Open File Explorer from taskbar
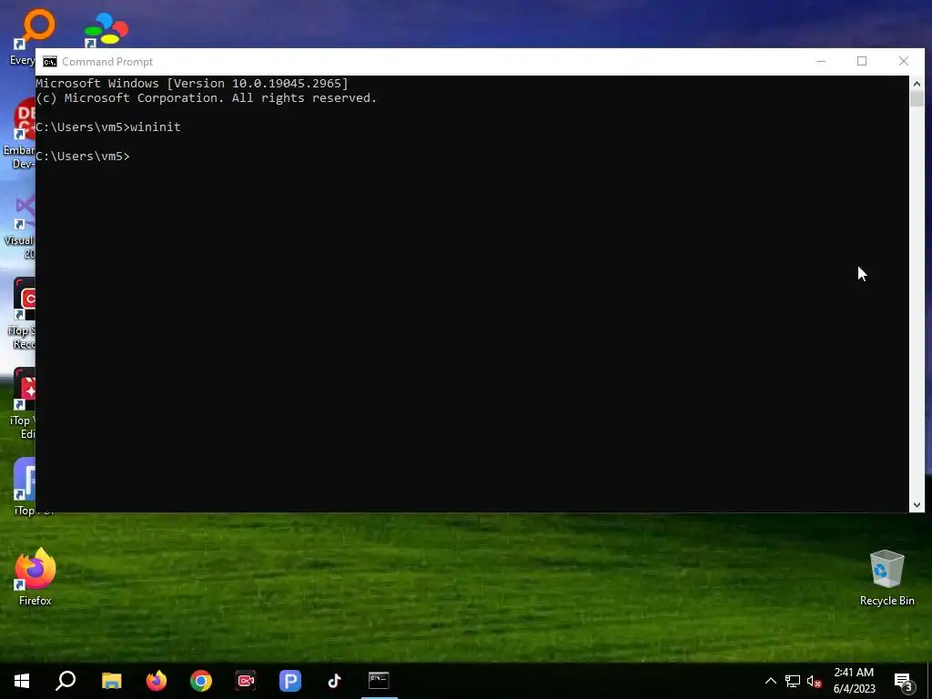 point(111,681)
